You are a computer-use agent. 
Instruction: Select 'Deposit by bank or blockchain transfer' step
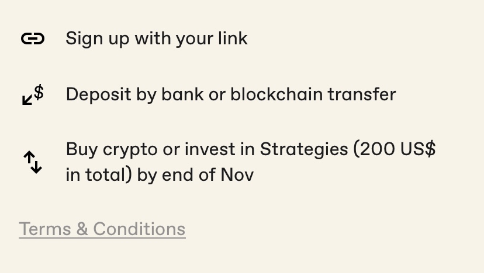click(x=230, y=94)
